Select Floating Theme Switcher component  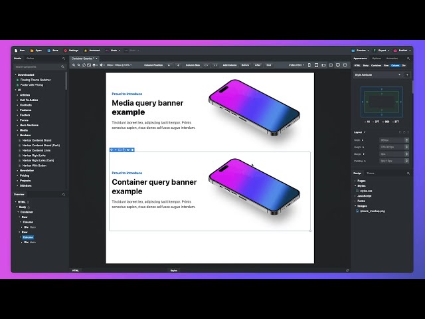point(35,80)
